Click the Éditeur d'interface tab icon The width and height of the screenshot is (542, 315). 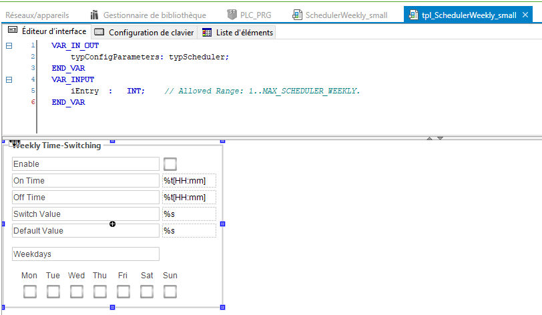coord(13,31)
